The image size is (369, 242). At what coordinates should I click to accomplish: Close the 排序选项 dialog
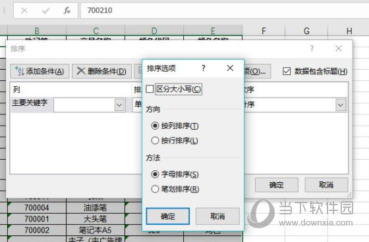[230, 68]
